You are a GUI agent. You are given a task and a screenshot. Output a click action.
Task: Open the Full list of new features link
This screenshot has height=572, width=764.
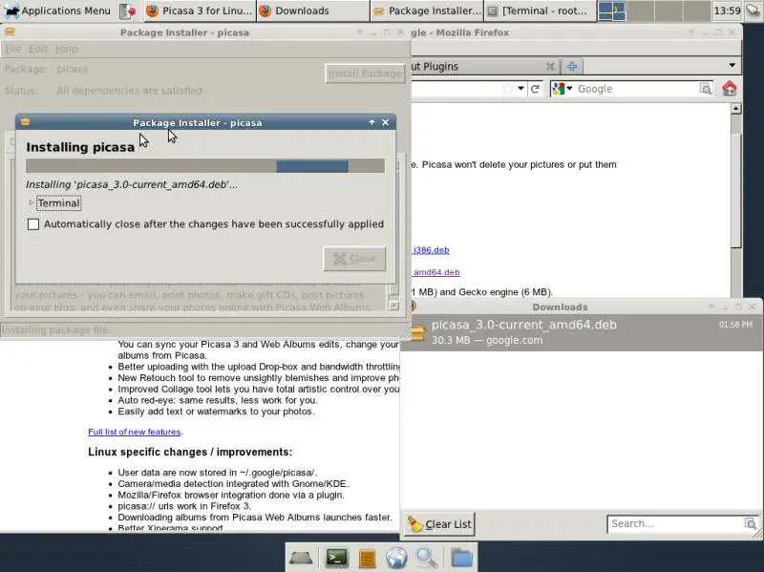pyautogui.click(x=135, y=432)
